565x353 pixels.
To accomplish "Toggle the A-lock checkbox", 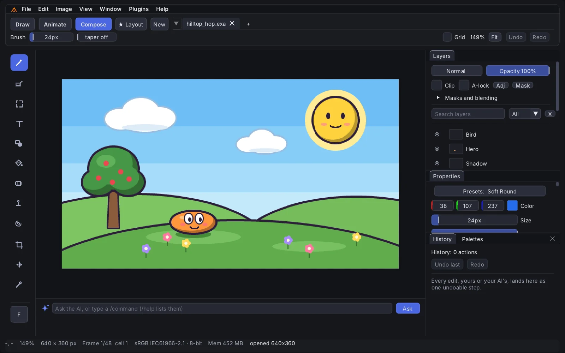I will point(464,85).
